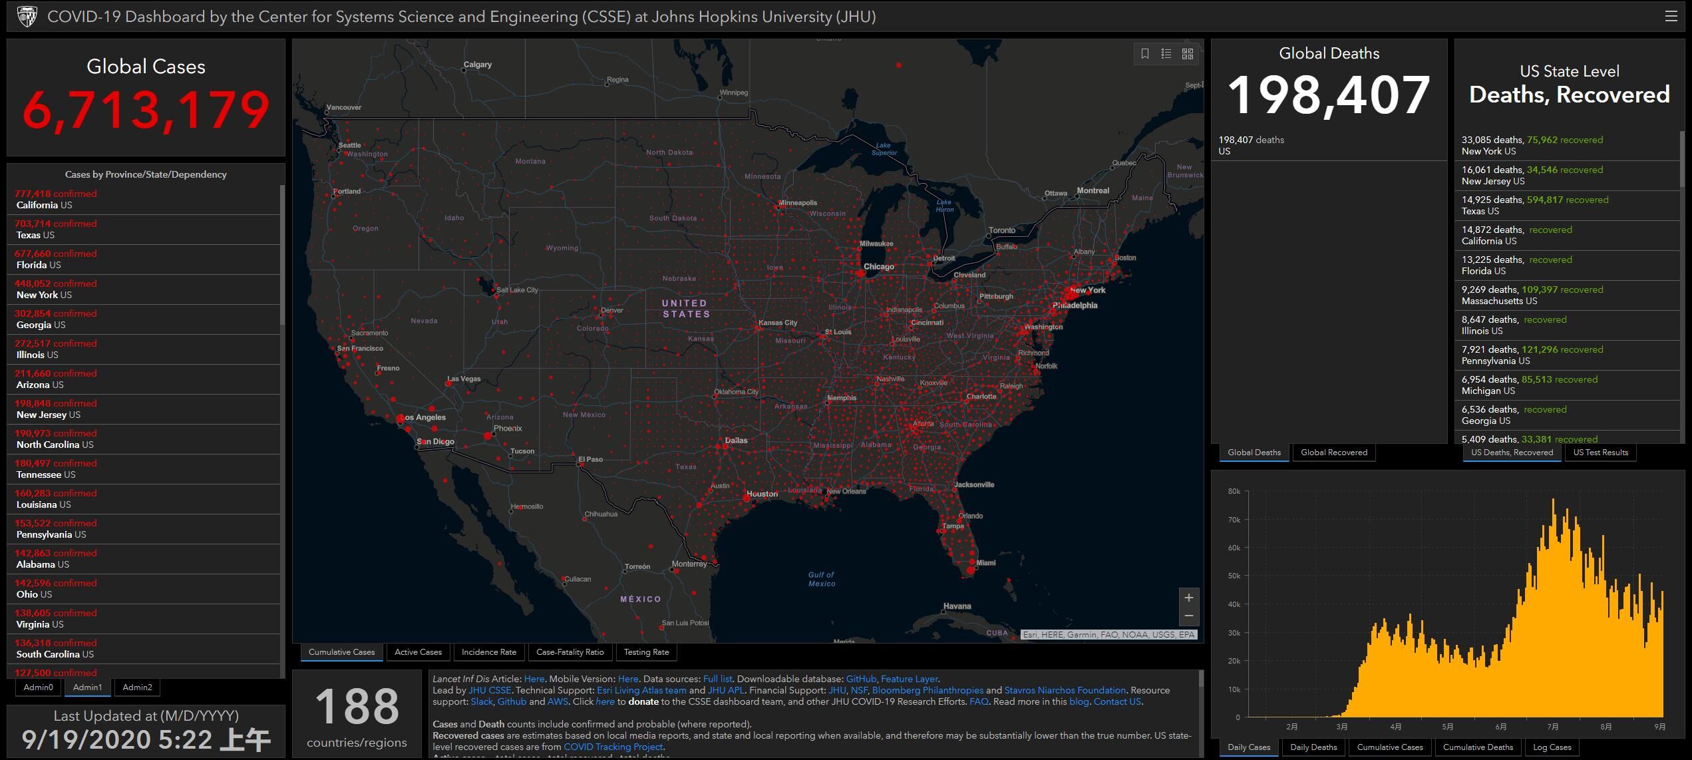
Task: Select the Admin2 tab
Action: point(137,687)
